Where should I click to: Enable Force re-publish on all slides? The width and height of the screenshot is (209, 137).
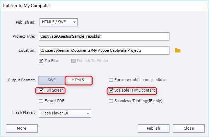111,80
